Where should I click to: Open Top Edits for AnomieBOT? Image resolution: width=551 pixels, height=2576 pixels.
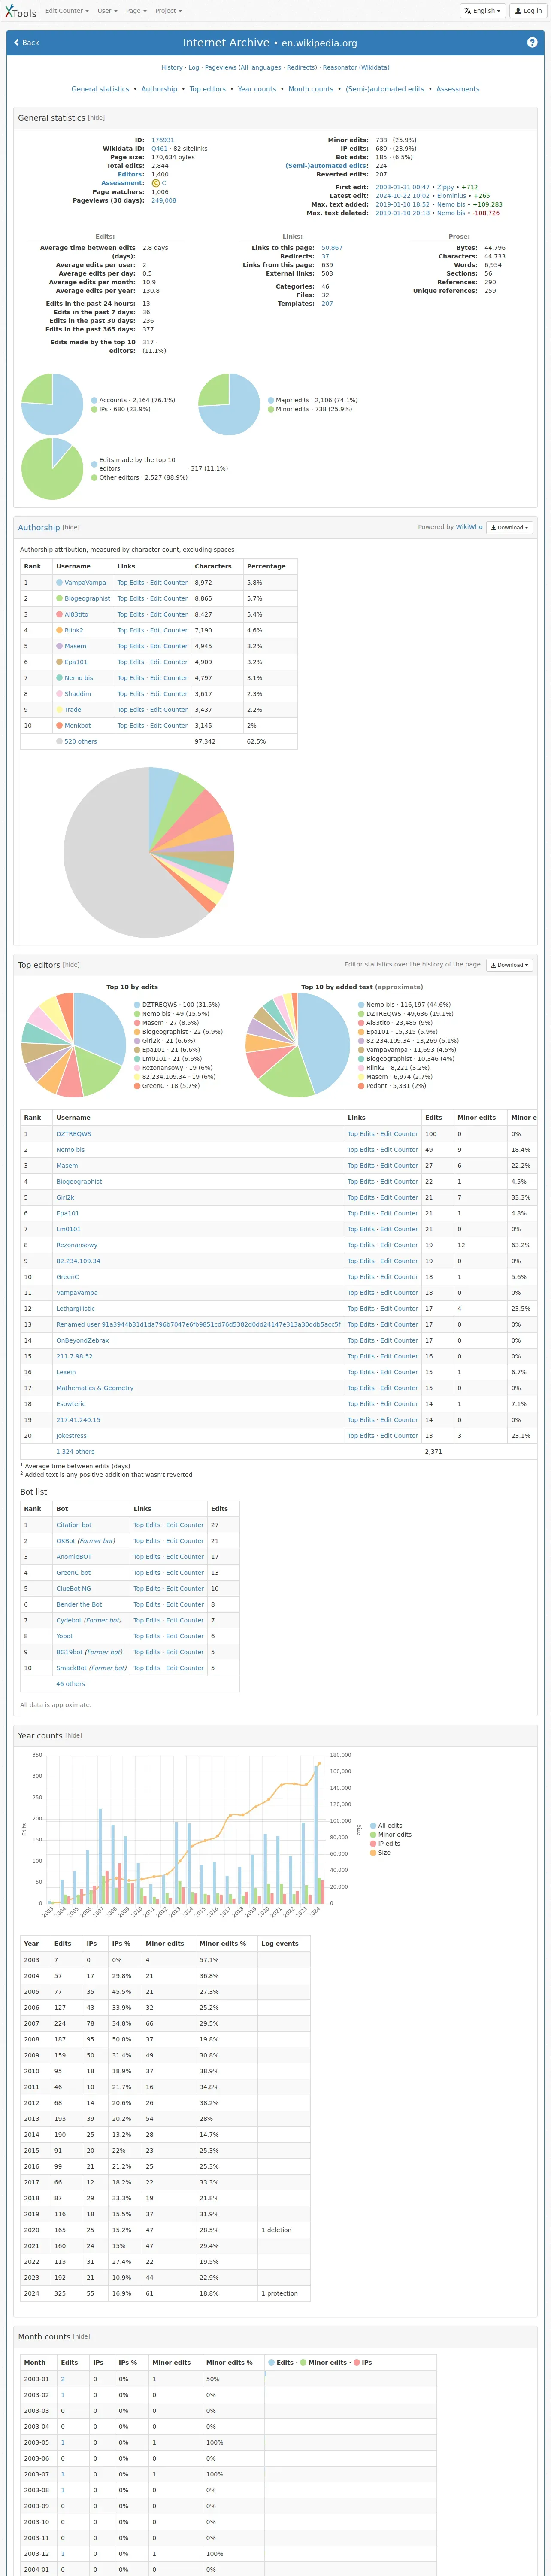[147, 1557]
